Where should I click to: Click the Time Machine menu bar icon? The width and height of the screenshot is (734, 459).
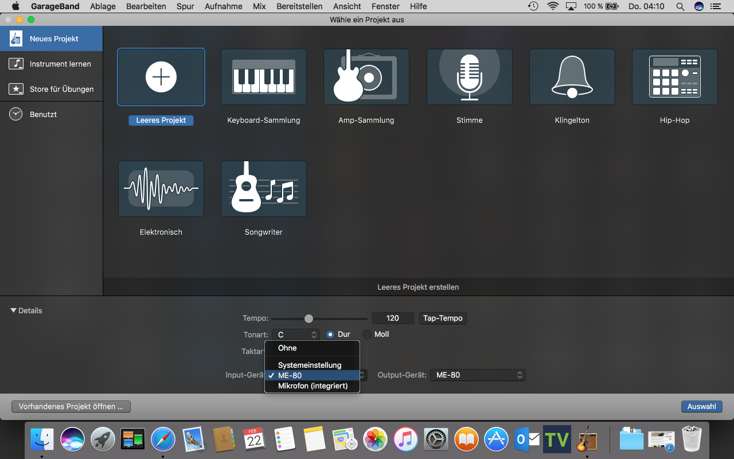point(533,6)
